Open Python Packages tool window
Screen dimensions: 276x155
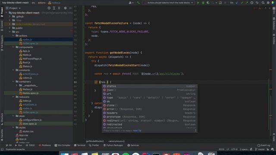[x=113, y=146]
